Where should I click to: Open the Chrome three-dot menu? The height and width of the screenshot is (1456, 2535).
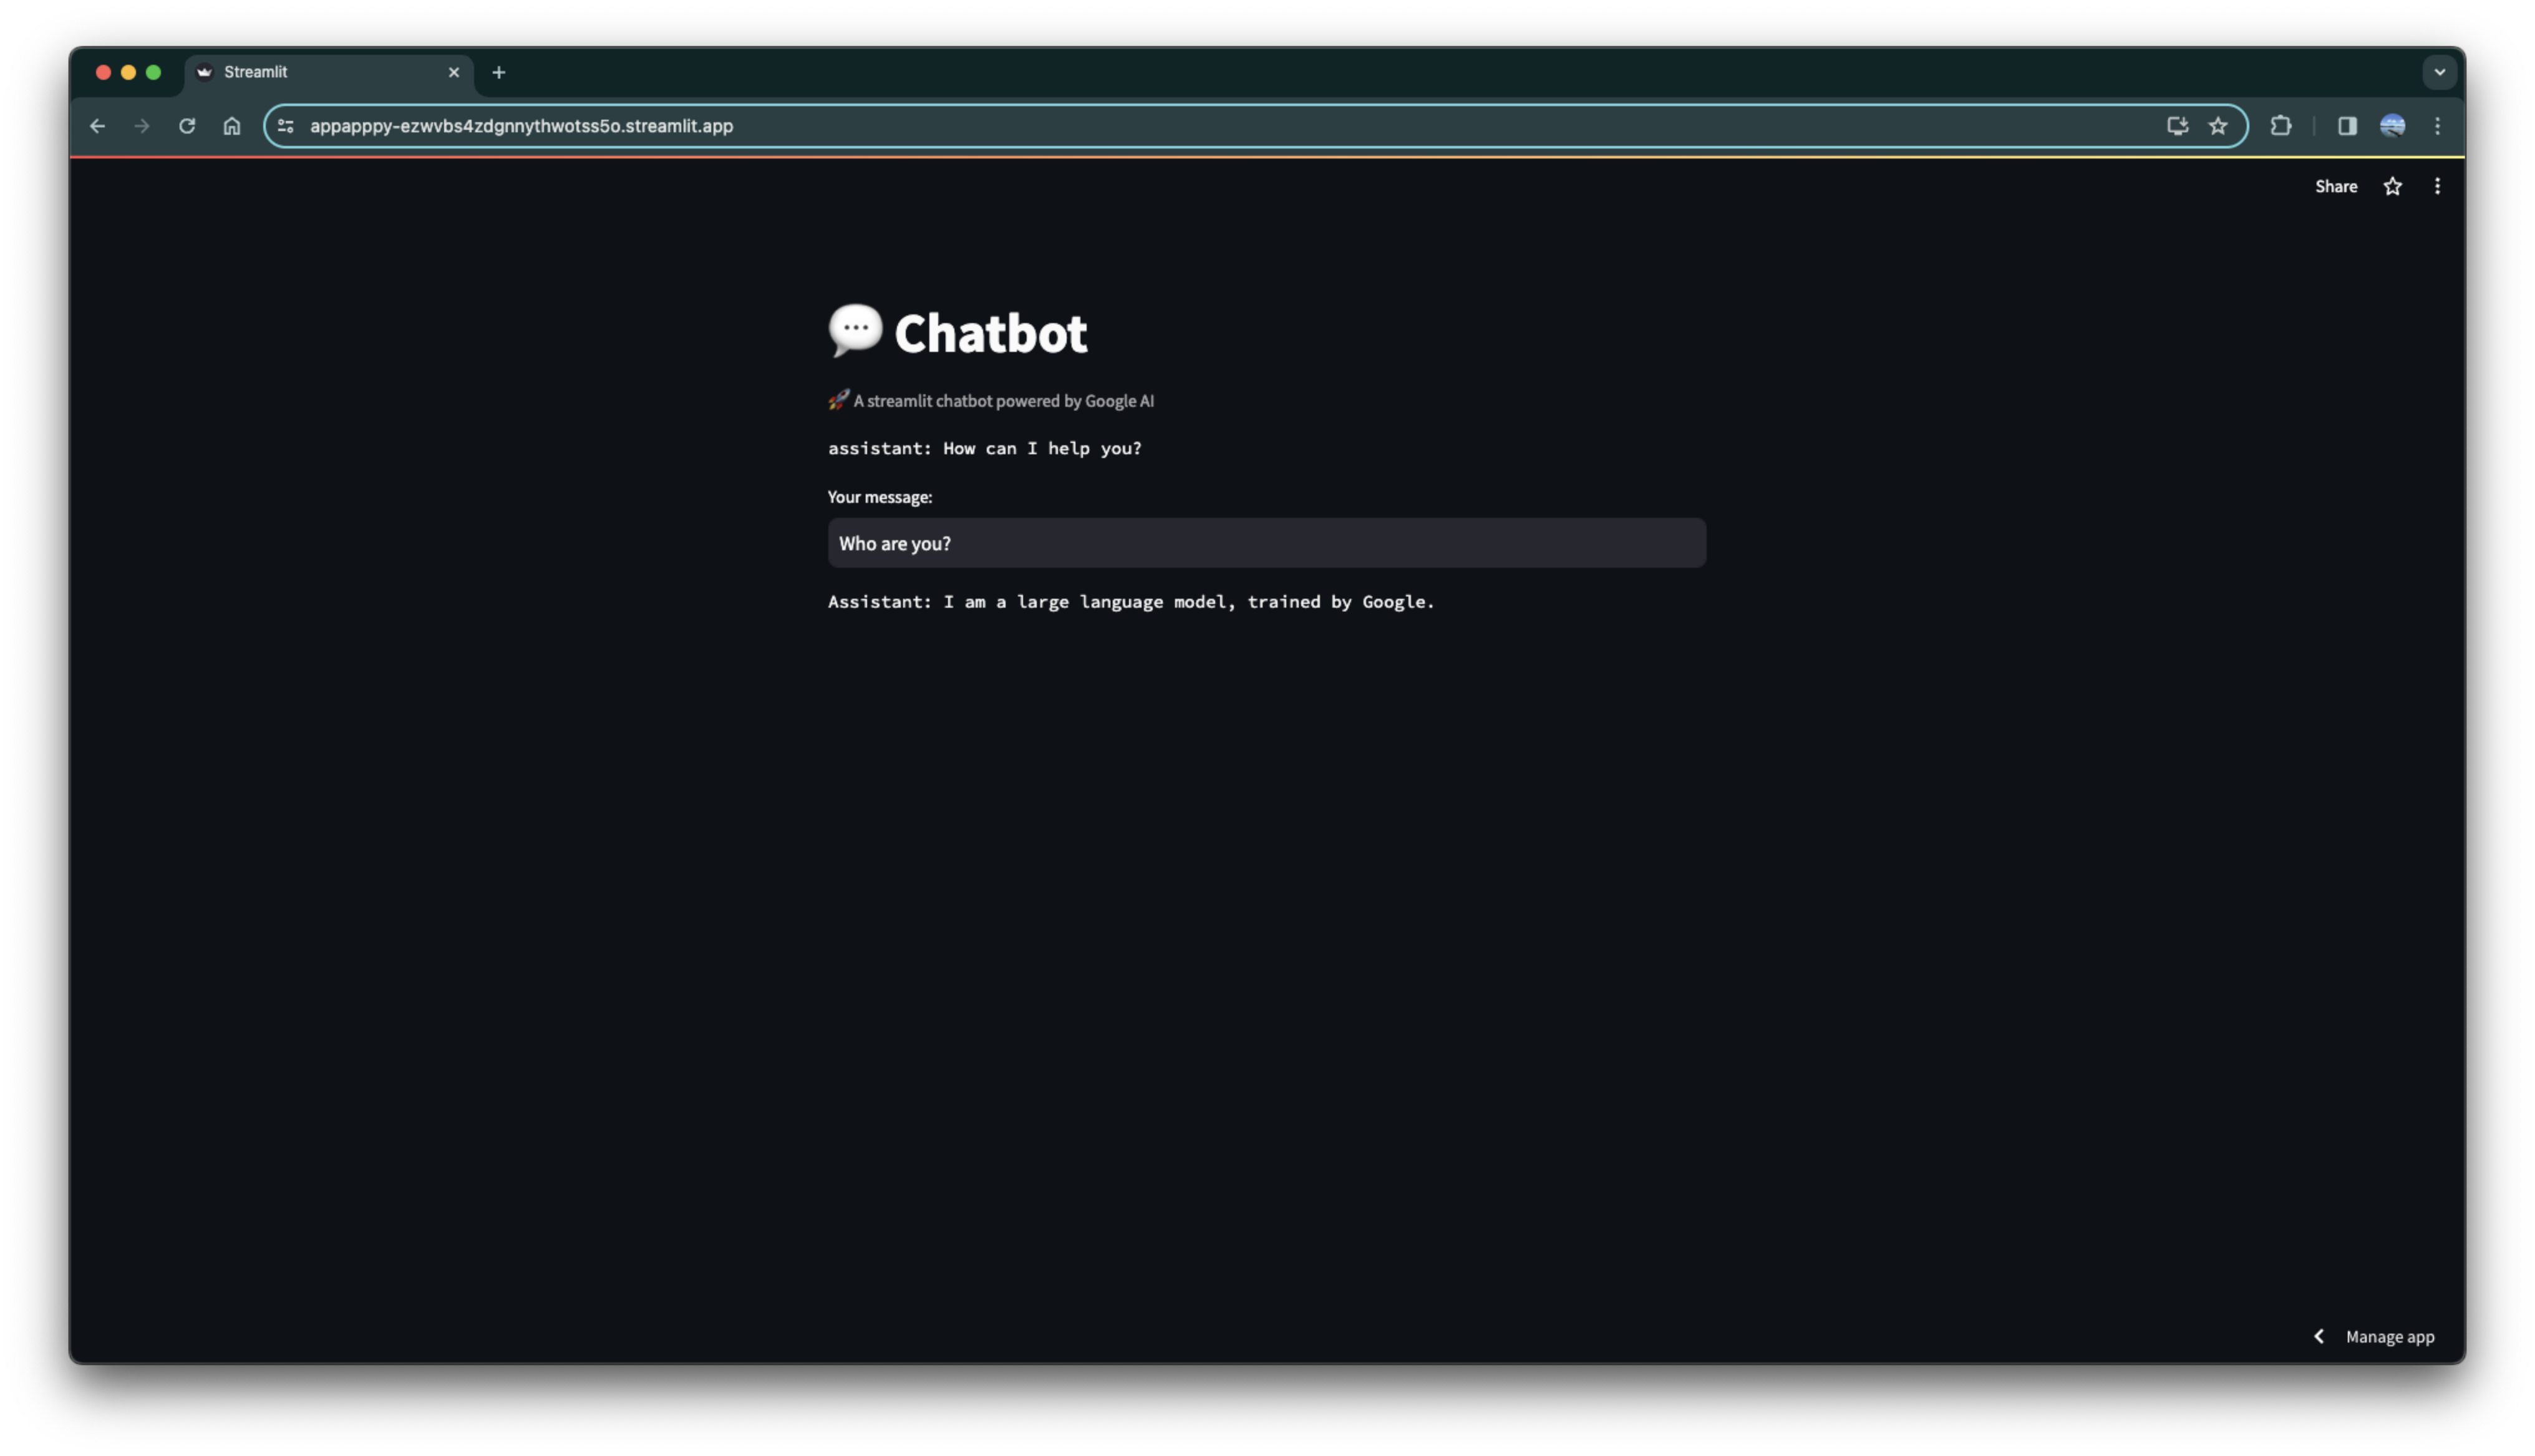[2437, 126]
